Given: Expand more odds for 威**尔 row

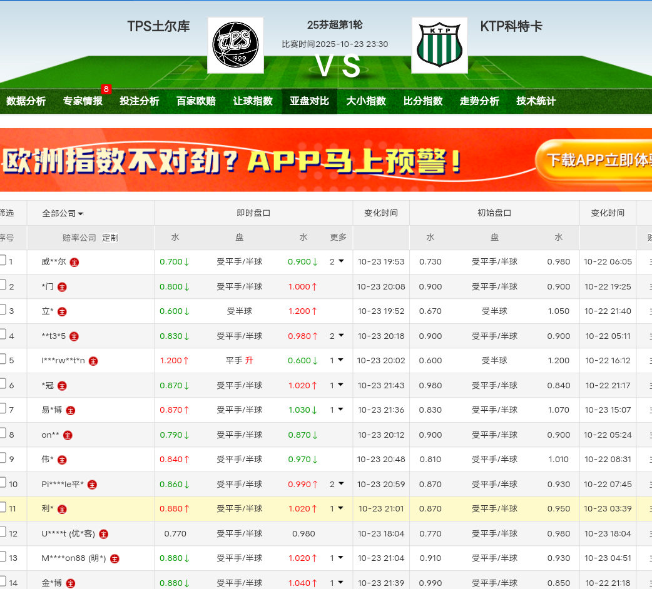Looking at the screenshot, I should coord(337,262).
